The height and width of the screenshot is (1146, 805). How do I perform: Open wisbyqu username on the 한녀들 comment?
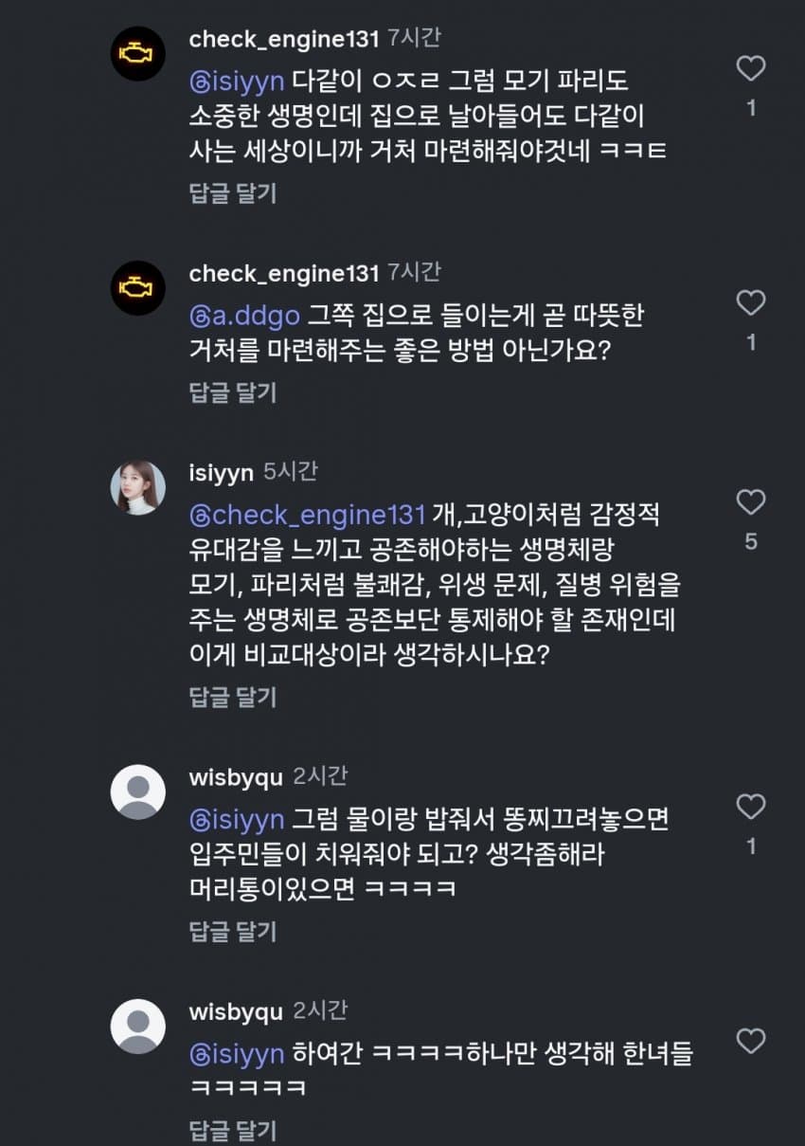pos(236,1011)
